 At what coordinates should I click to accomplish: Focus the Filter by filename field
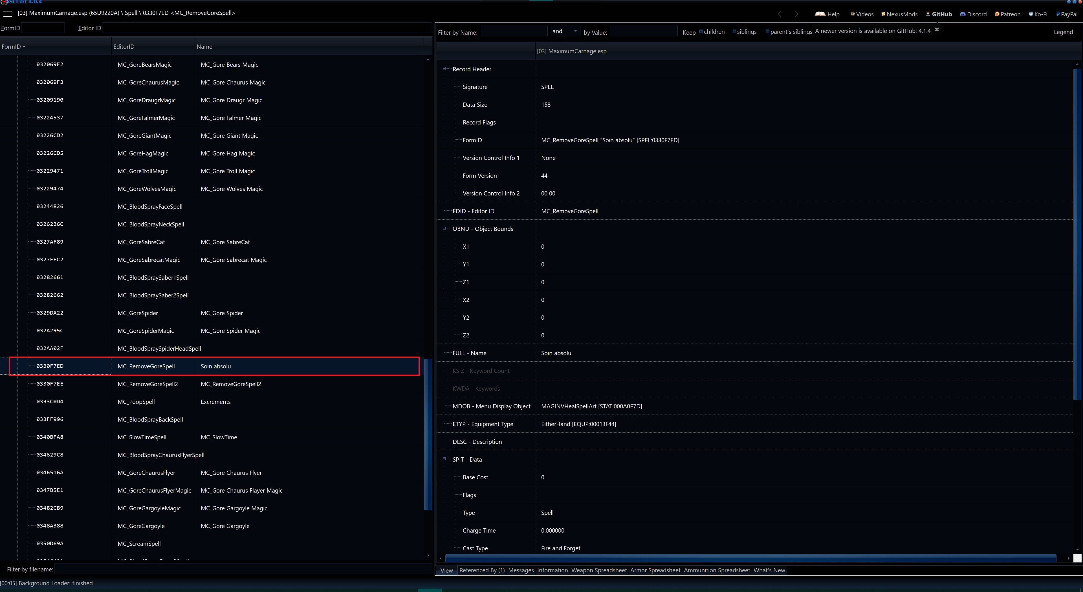(x=243, y=569)
